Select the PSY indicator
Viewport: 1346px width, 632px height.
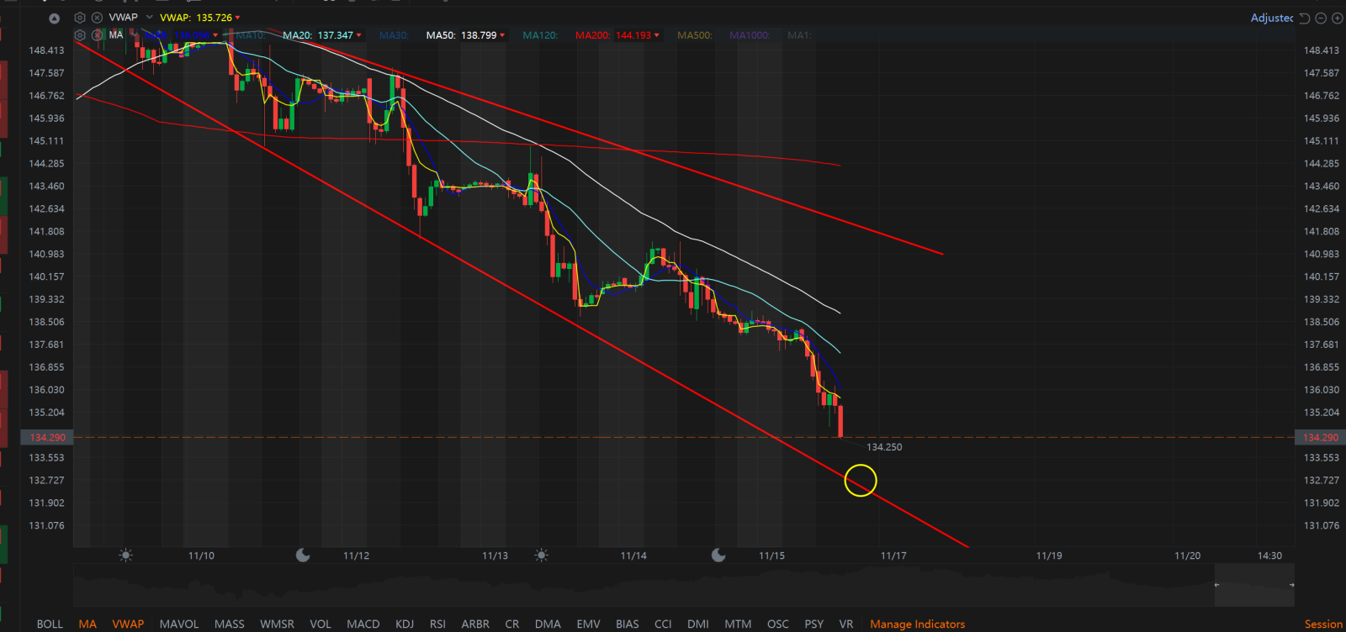[814, 624]
